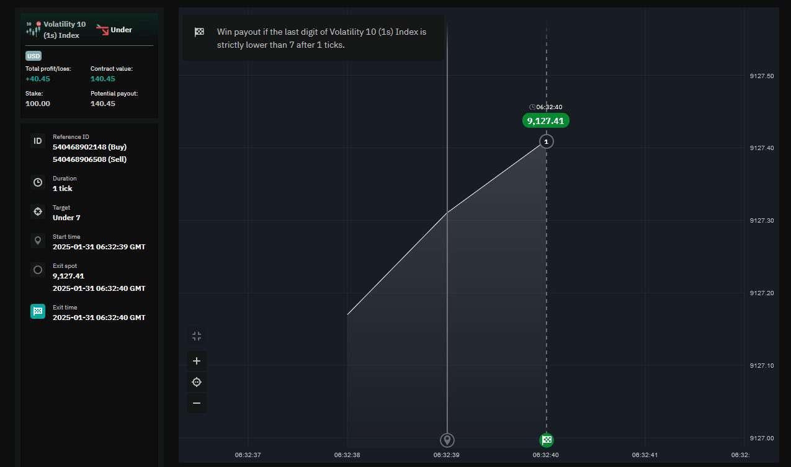Click the ID reference icon

[x=38, y=141]
